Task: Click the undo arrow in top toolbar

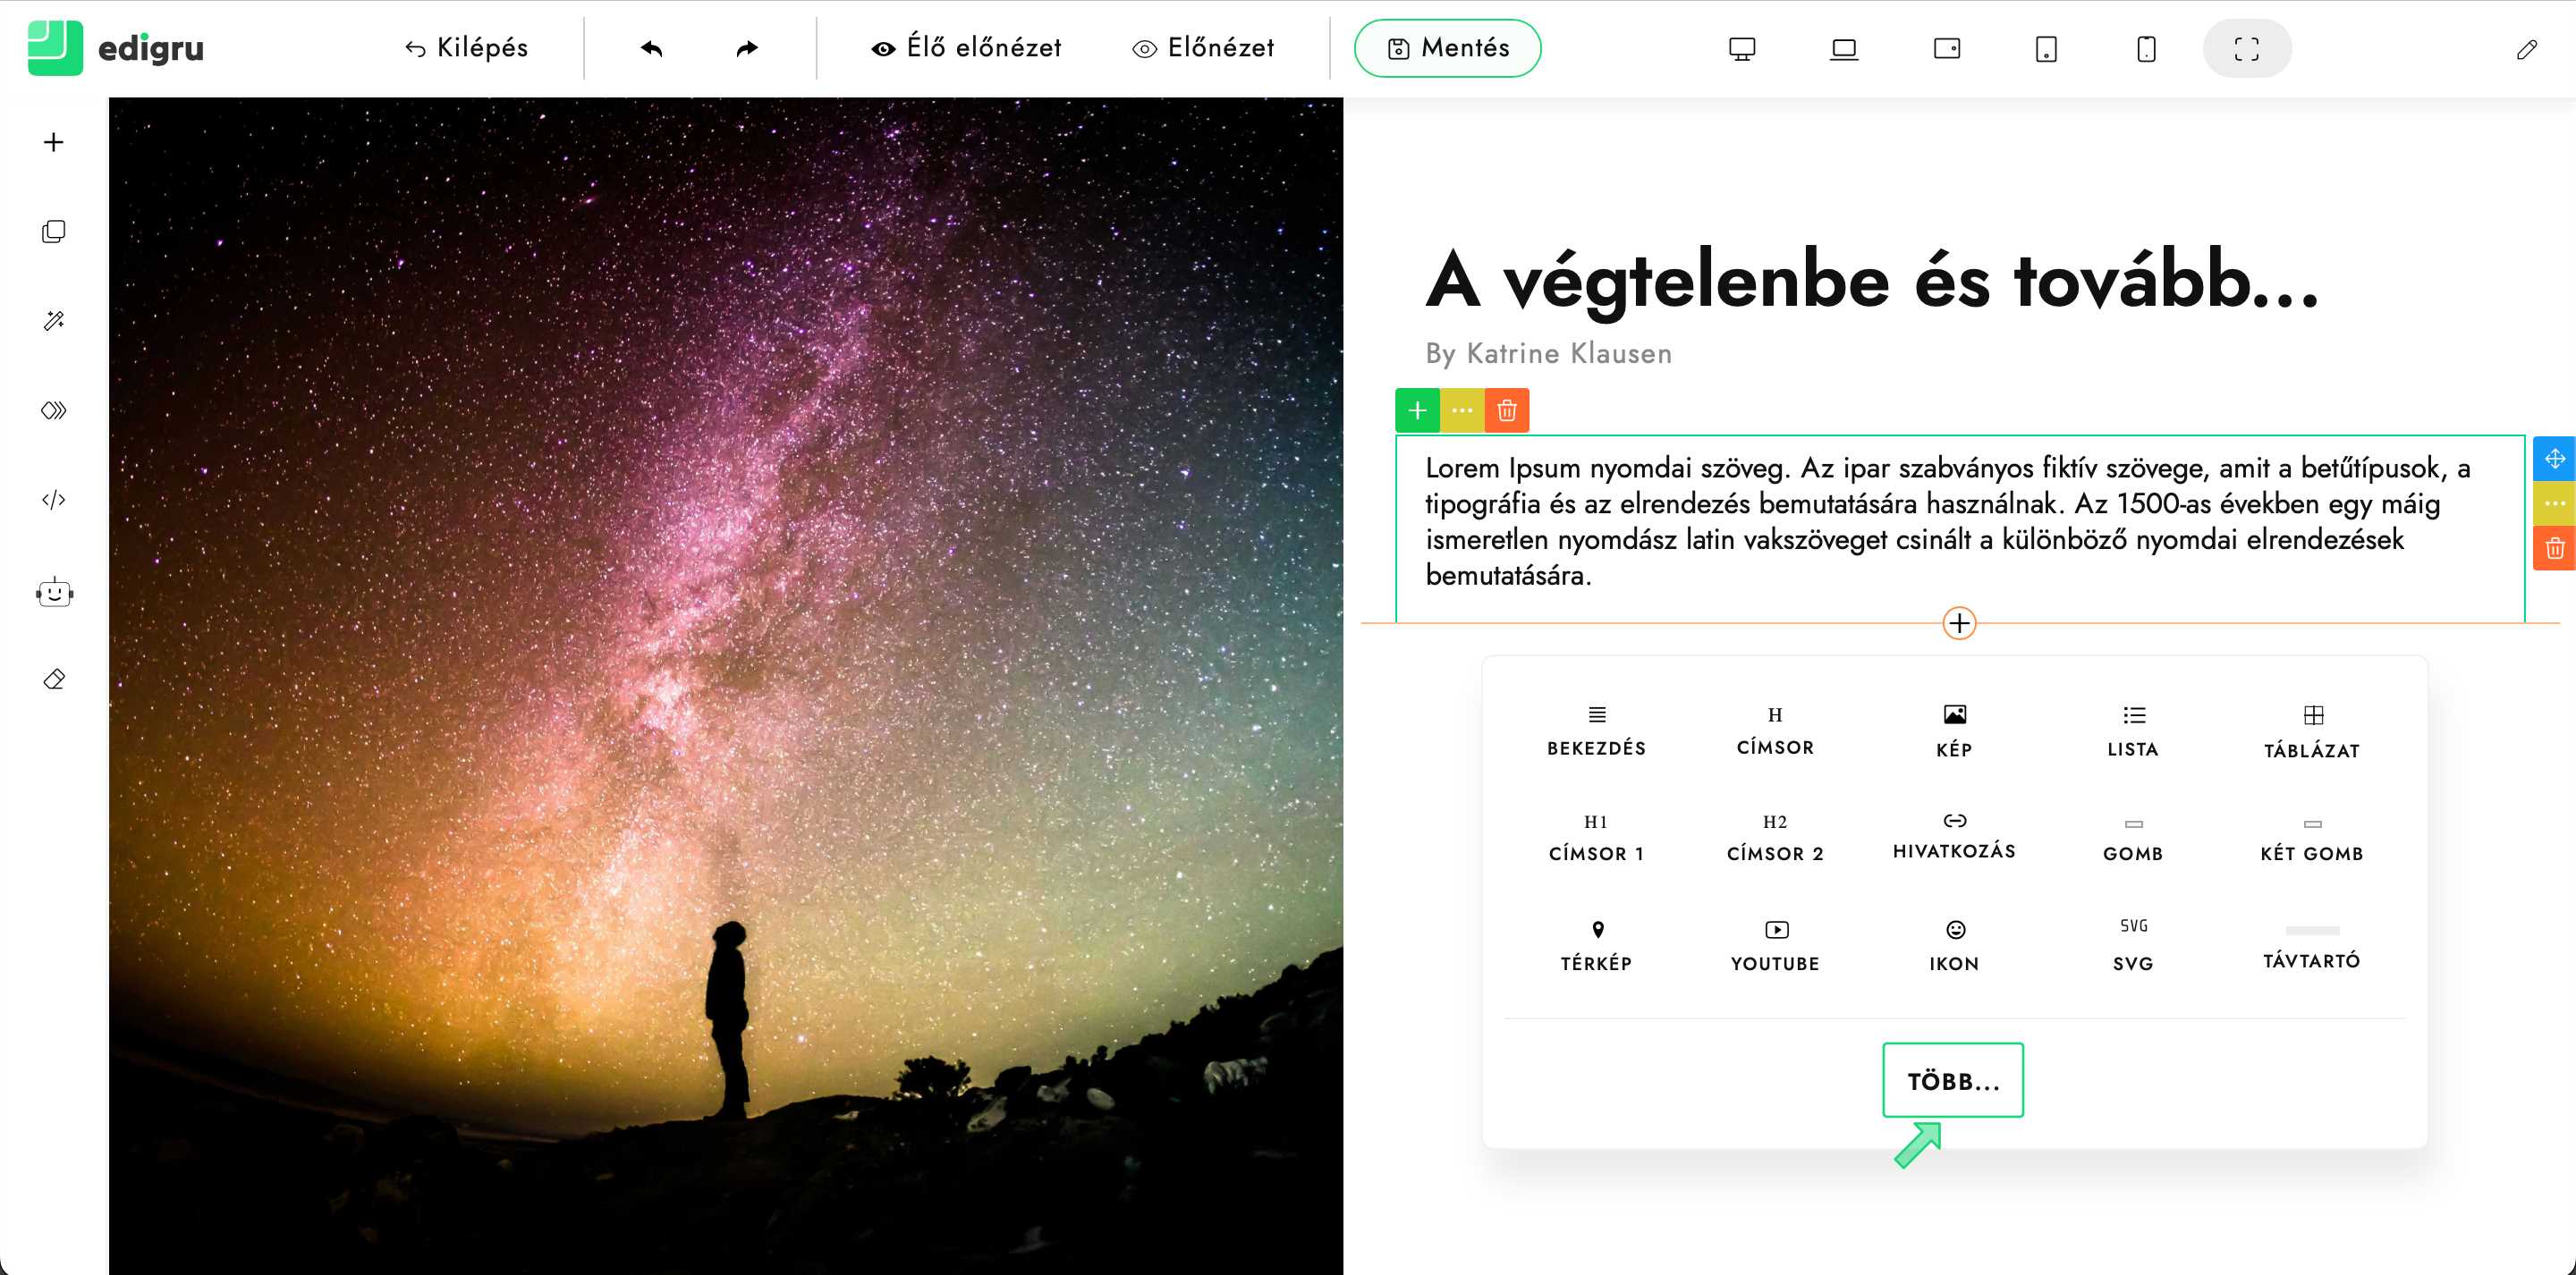Action: coord(652,48)
